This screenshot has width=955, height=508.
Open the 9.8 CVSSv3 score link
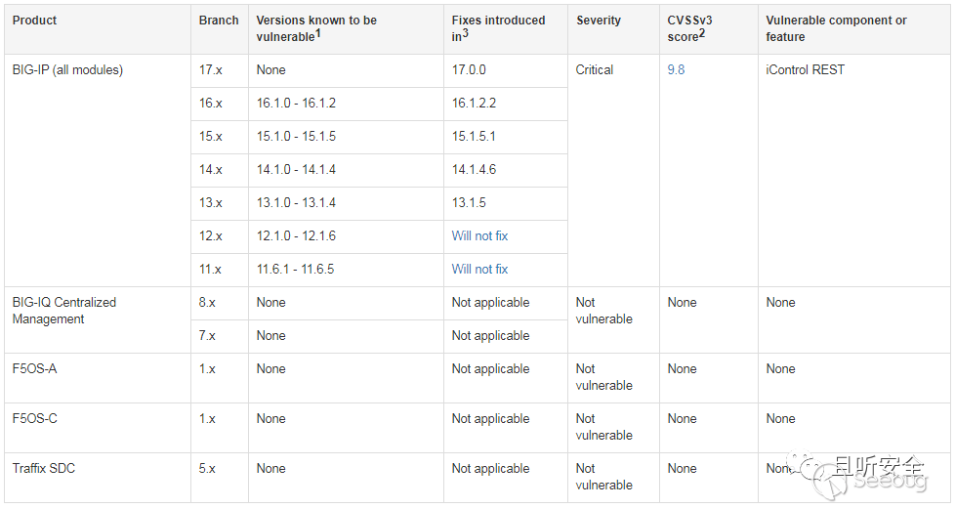(x=676, y=70)
